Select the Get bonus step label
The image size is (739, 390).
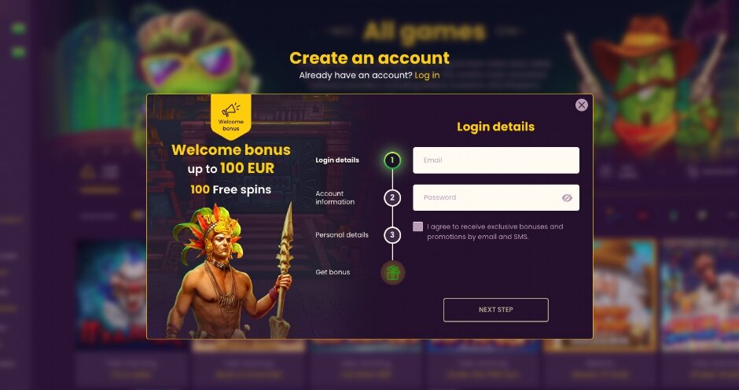pos(333,272)
